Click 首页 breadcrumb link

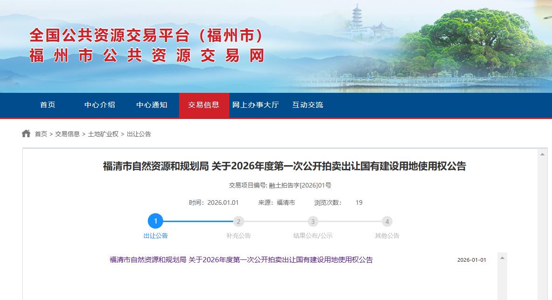(x=41, y=134)
